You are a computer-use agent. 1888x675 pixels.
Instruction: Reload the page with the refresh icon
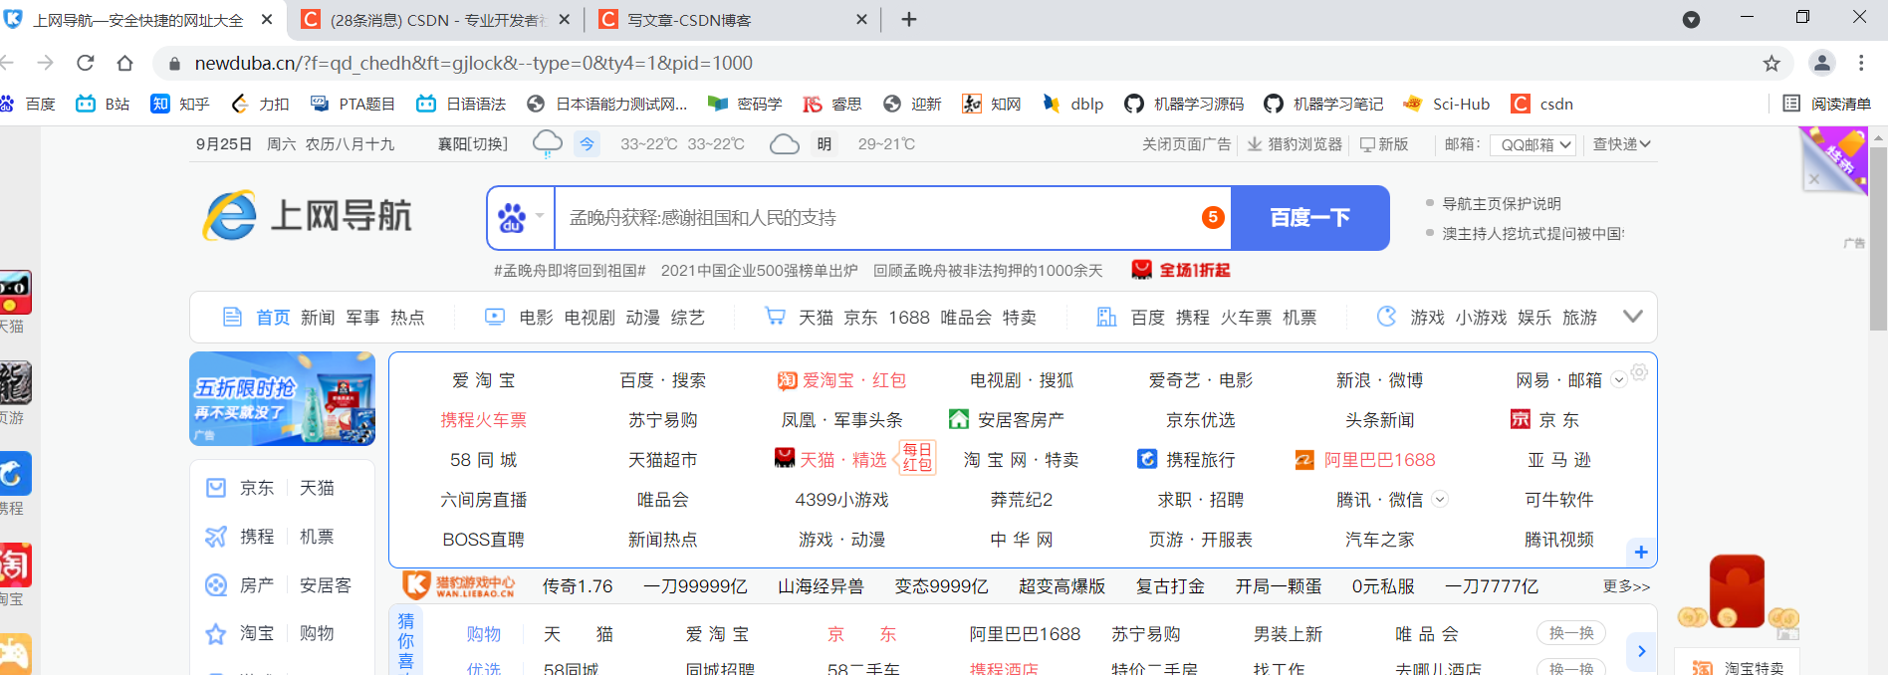86,63
